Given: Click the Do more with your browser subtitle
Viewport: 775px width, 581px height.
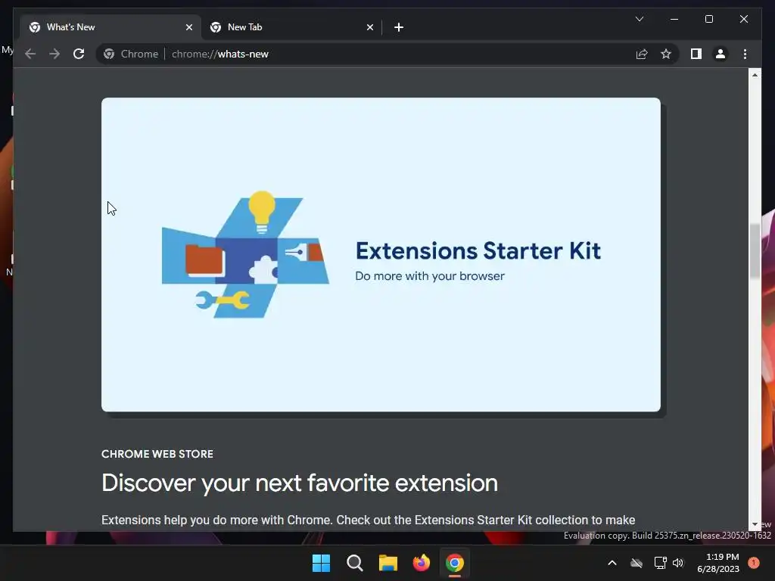Looking at the screenshot, I should 430,276.
